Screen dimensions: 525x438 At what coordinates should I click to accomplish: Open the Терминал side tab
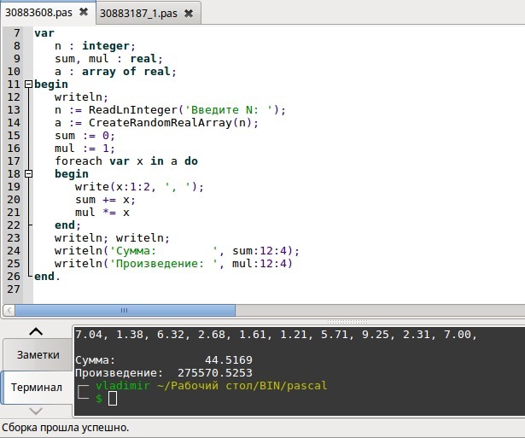[37, 388]
